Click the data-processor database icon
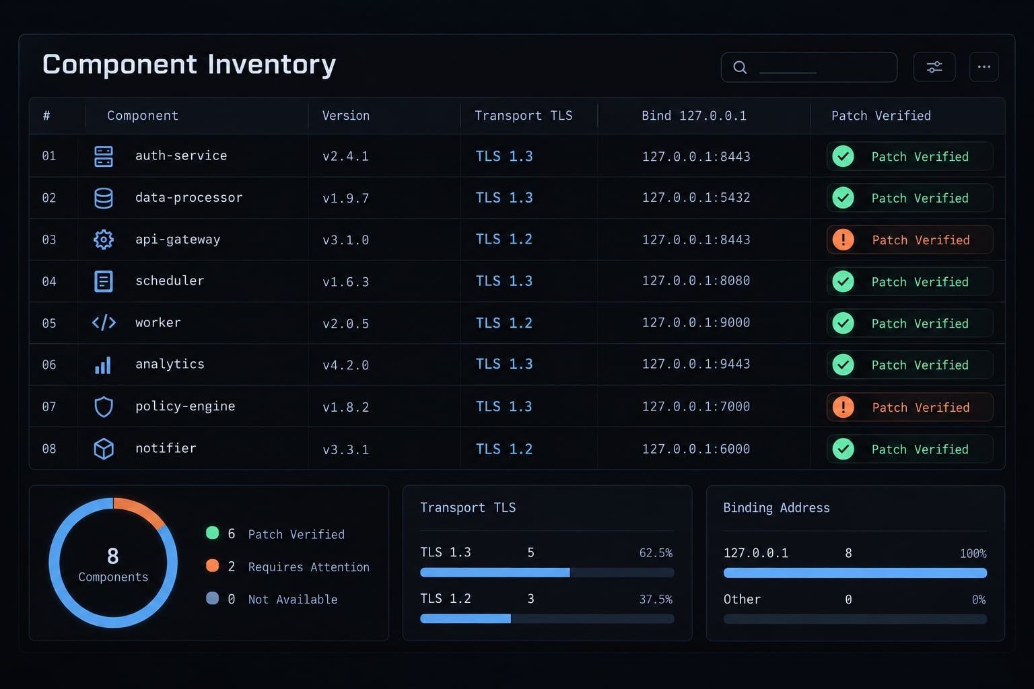The width and height of the screenshot is (1034, 689). 104,198
